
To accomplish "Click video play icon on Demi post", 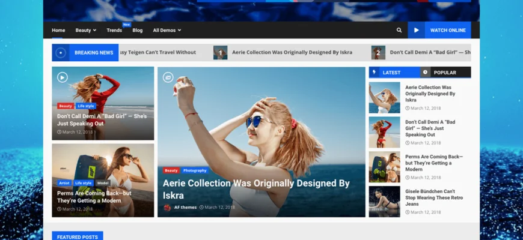I will pos(63,77).
